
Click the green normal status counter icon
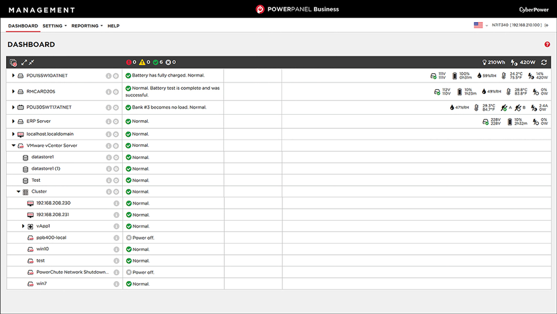[156, 62]
